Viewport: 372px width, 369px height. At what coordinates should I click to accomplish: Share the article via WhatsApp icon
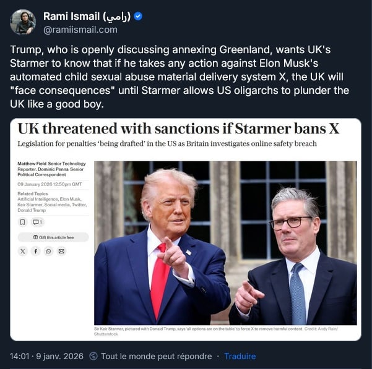48,251
